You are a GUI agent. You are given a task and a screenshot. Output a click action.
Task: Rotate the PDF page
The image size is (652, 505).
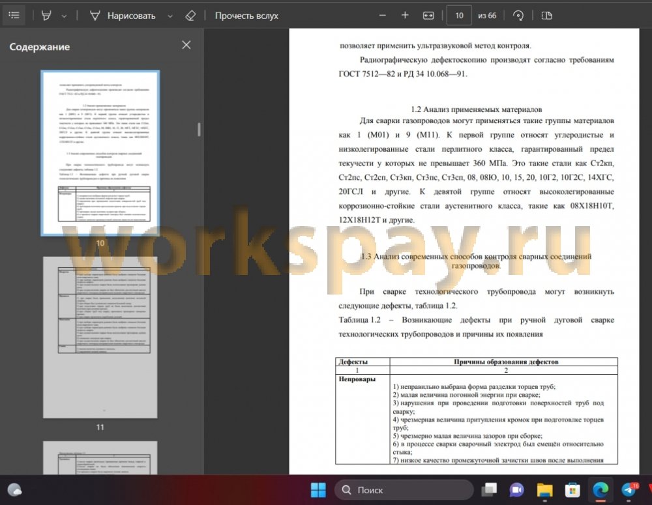pos(518,16)
